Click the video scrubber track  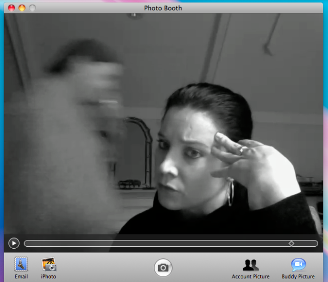point(171,244)
